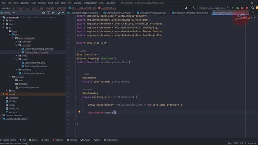This screenshot has height=145, width=258.
Task: Run with coverage icon in toolbar
Action: click(x=242, y=8)
